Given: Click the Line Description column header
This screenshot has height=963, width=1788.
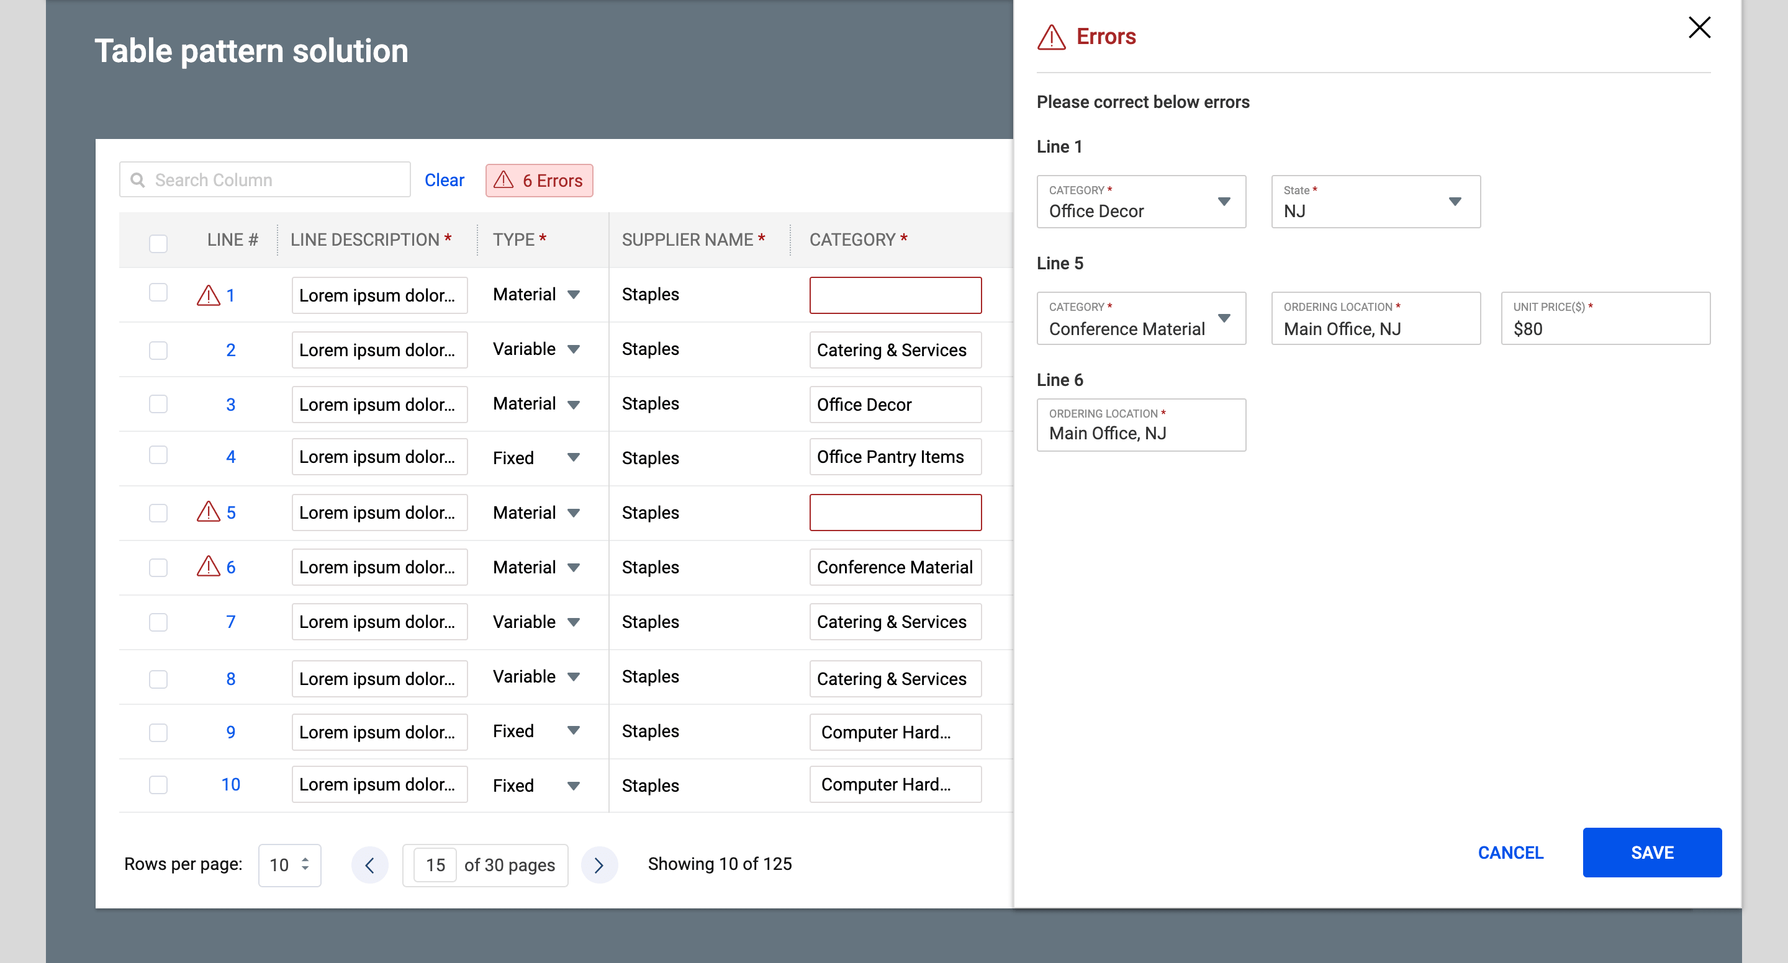Looking at the screenshot, I should pyautogui.click(x=371, y=240).
